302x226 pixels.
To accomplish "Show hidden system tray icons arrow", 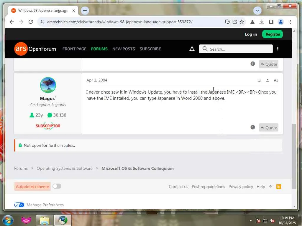I will pos(251,221).
